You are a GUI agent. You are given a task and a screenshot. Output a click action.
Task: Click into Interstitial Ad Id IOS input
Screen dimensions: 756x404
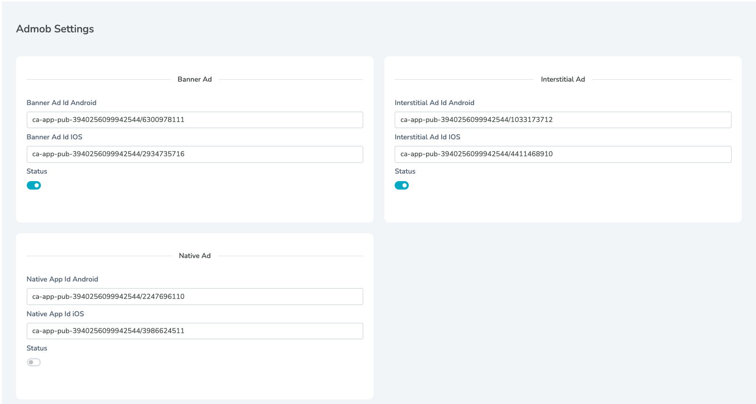tap(562, 154)
